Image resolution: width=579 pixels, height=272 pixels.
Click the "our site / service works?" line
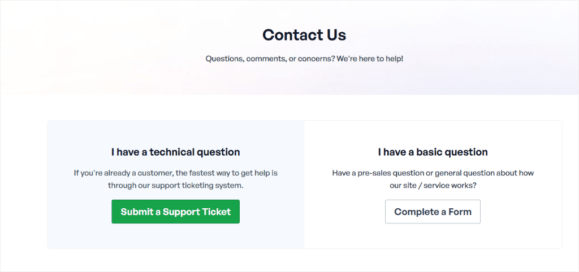pos(433,186)
